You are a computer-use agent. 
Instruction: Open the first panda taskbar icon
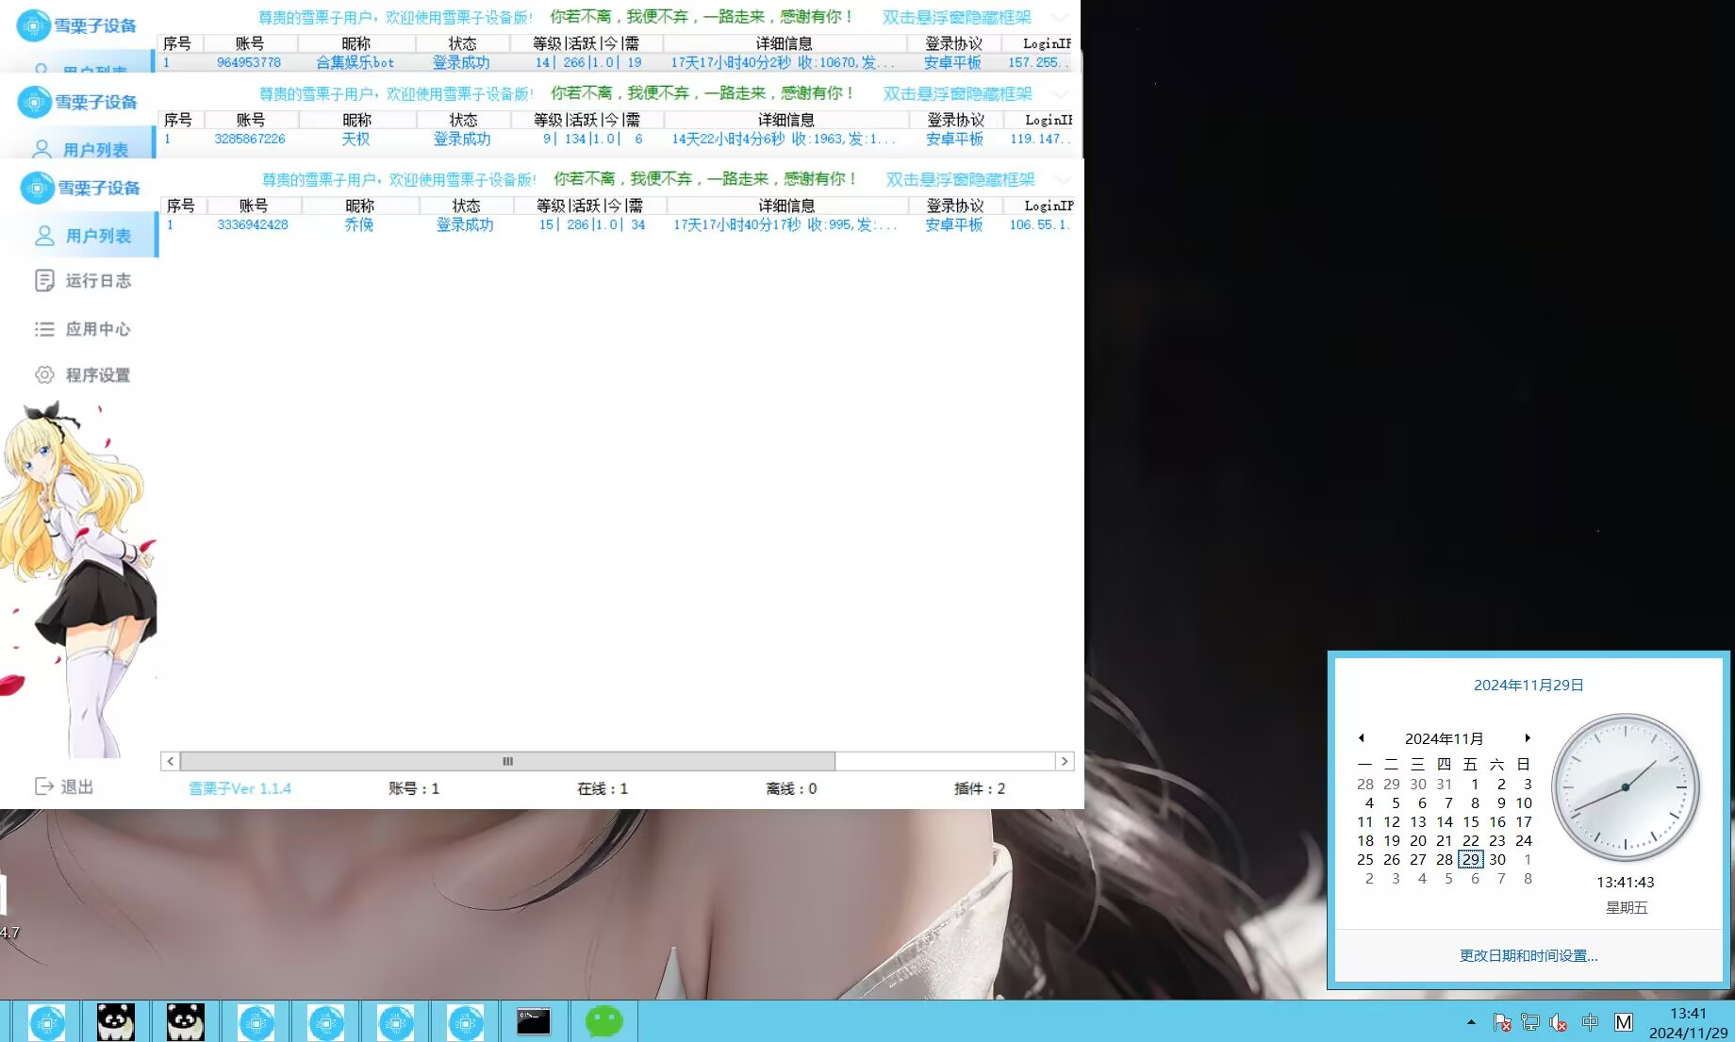pos(116,1021)
